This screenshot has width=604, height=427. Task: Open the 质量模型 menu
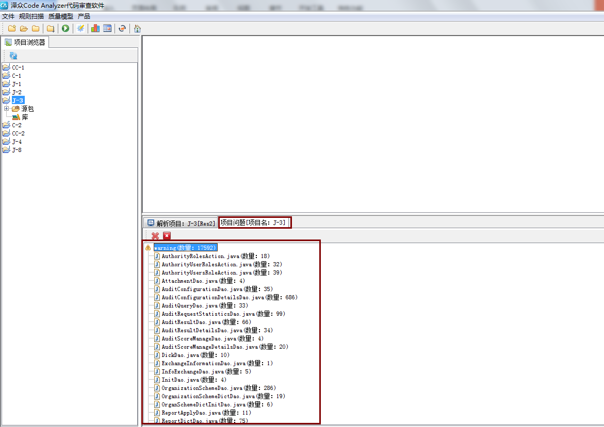[x=60, y=16]
